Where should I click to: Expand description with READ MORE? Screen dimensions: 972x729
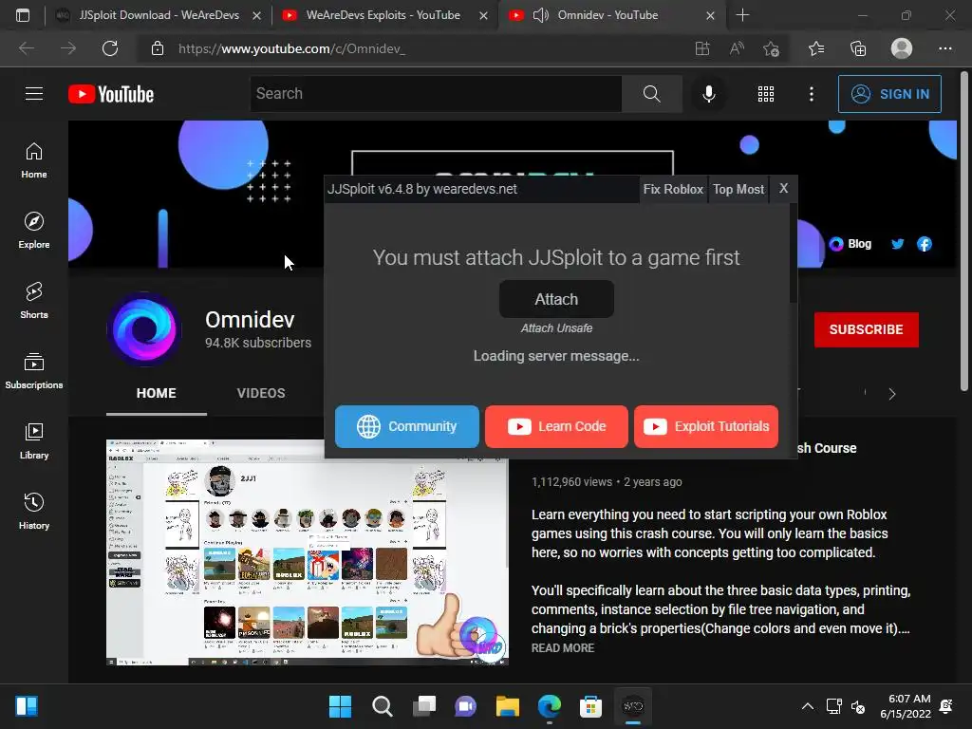[x=562, y=647]
